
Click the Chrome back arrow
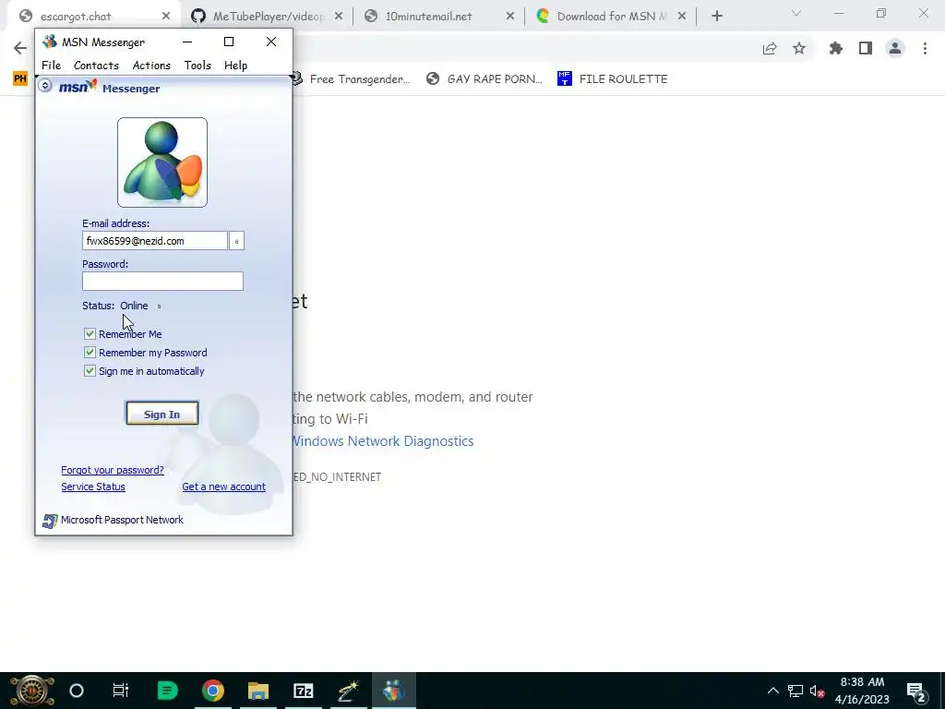20,48
